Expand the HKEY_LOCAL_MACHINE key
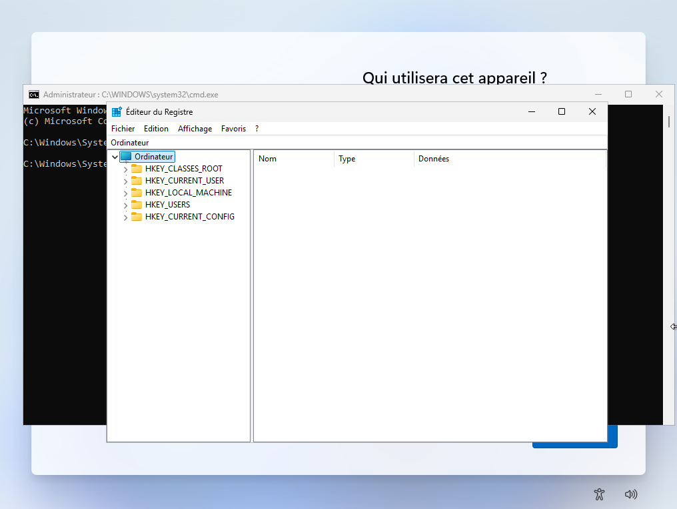Screen dimensions: 677x509 (x=125, y=193)
